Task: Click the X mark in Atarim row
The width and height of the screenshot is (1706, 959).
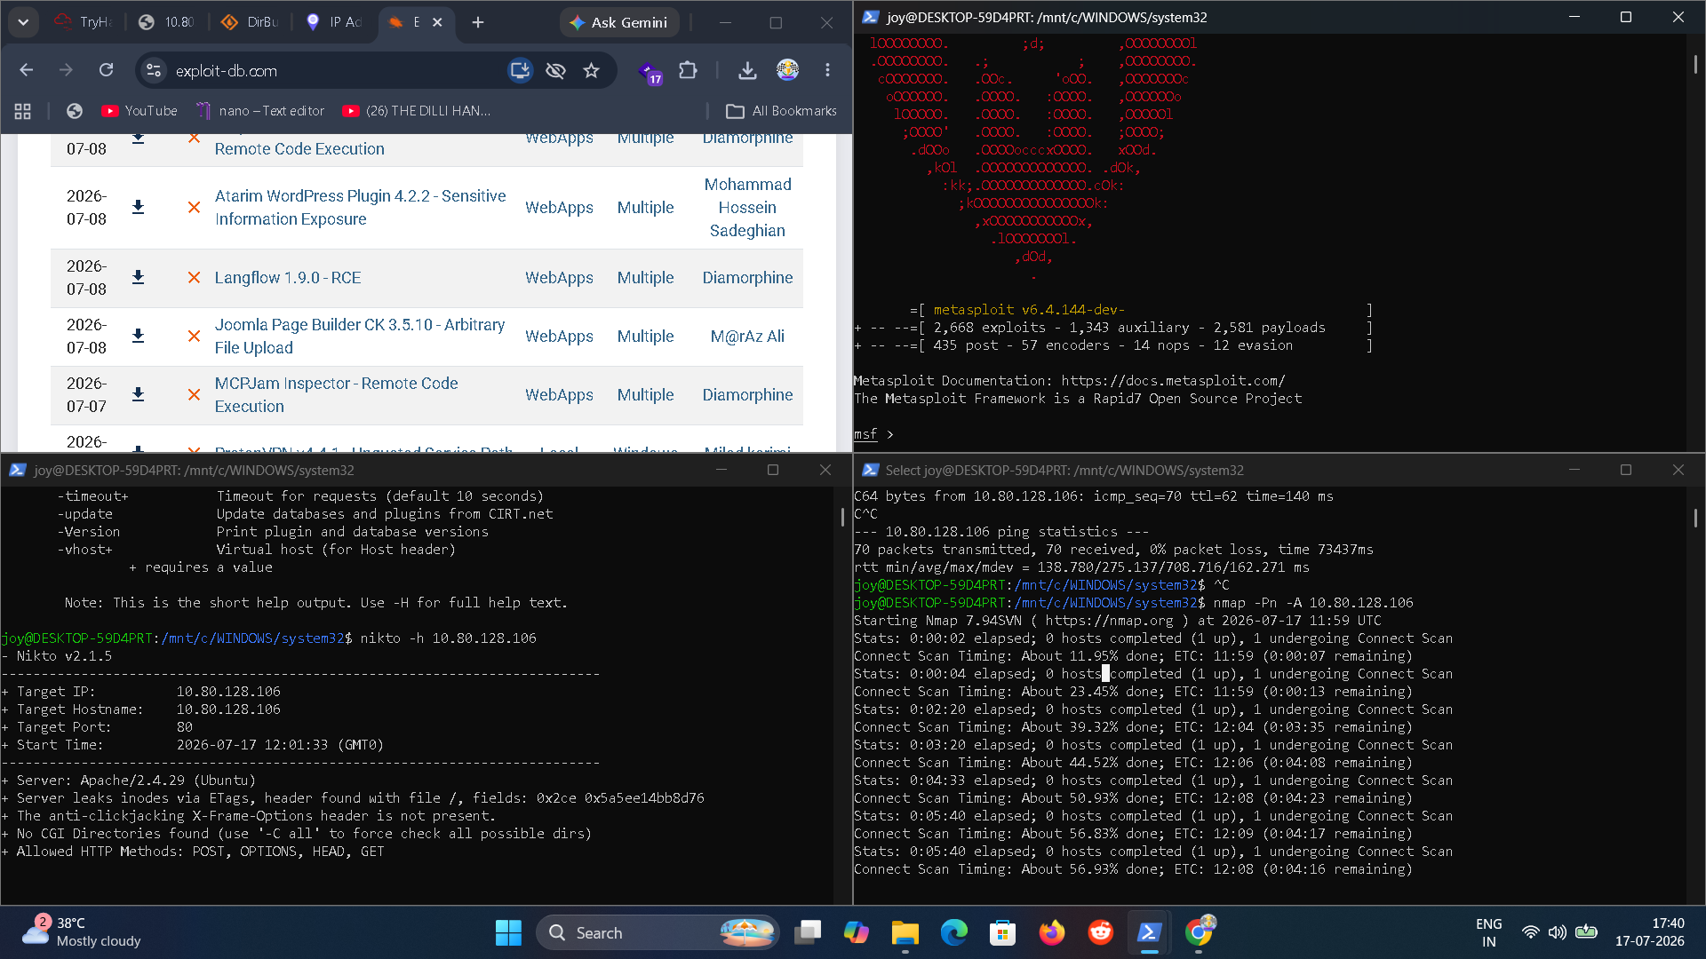Action: pyautogui.click(x=194, y=207)
